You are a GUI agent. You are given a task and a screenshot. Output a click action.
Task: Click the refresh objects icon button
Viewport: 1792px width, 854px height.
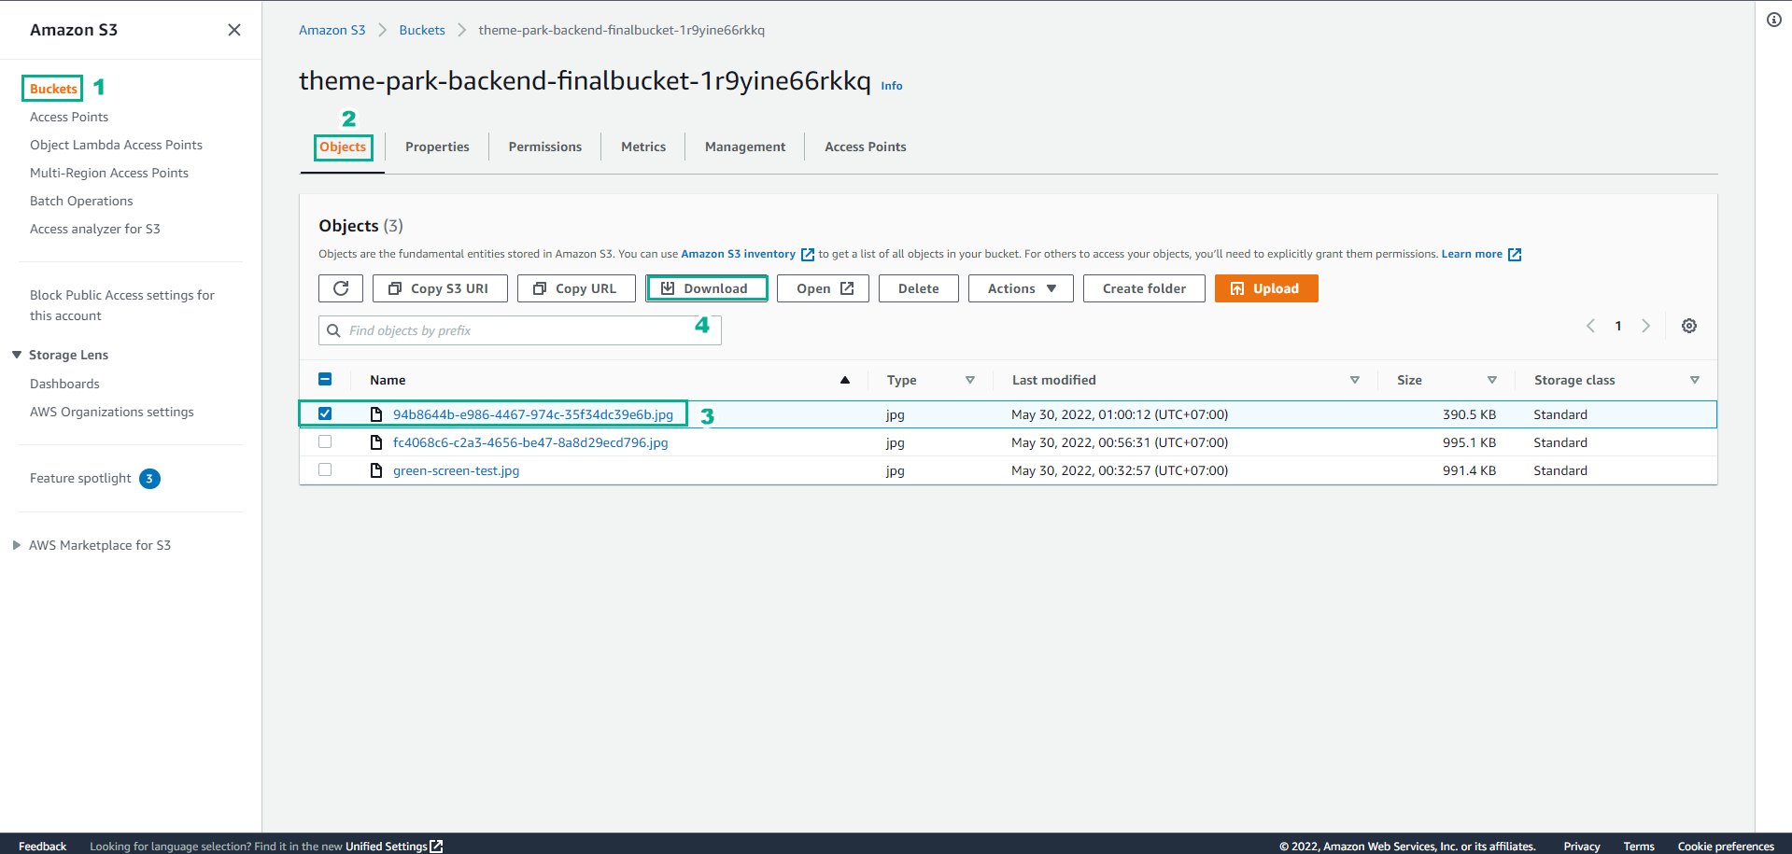[341, 288]
